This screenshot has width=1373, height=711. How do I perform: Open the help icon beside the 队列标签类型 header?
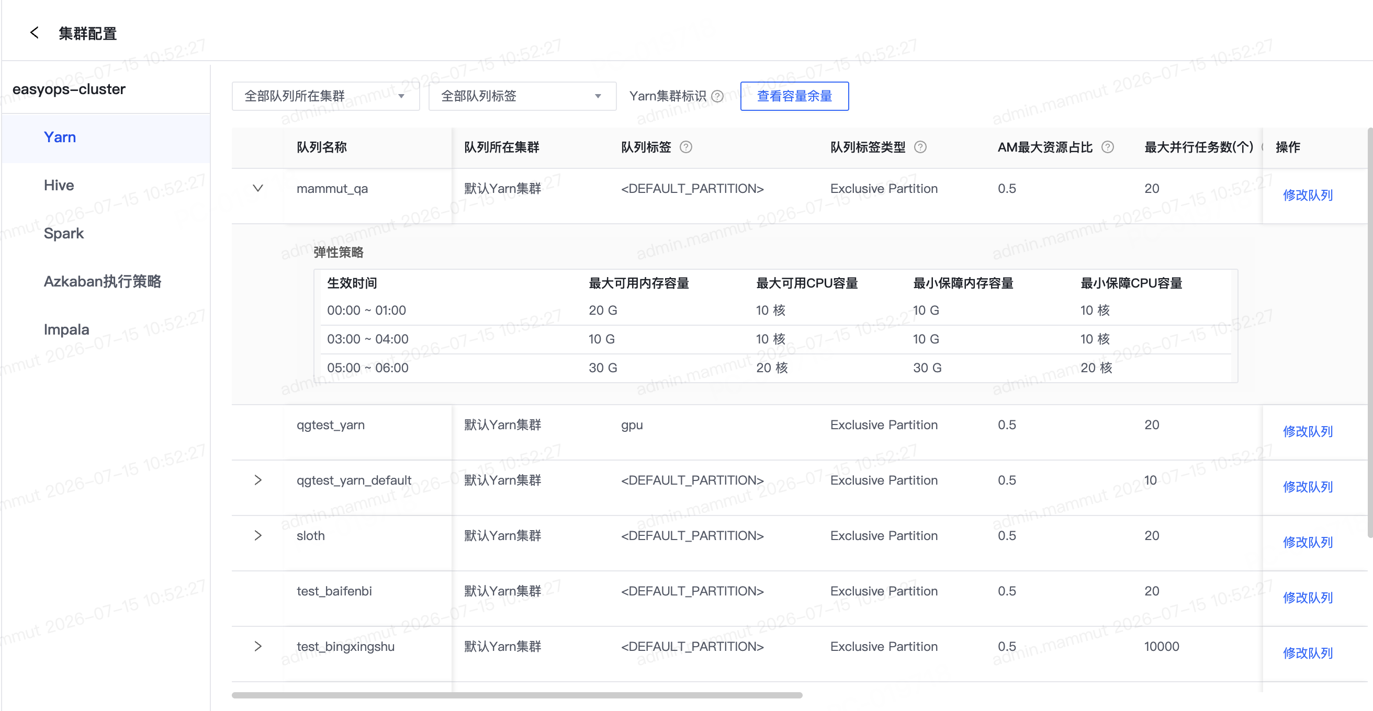(x=920, y=147)
